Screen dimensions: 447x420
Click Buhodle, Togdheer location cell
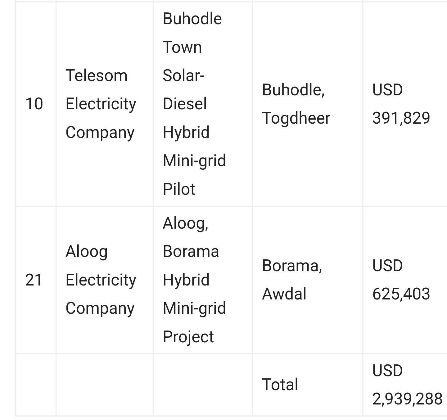(x=308, y=104)
